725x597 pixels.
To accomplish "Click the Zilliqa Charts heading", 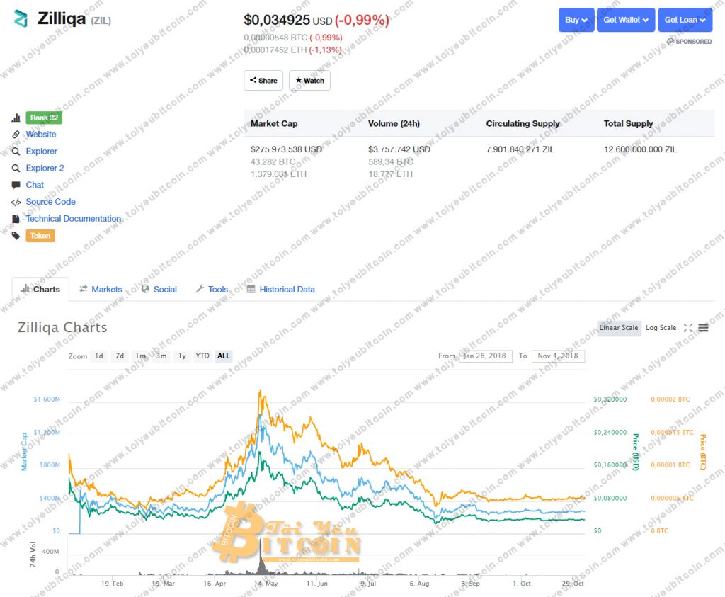I will click(x=62, y=327).
